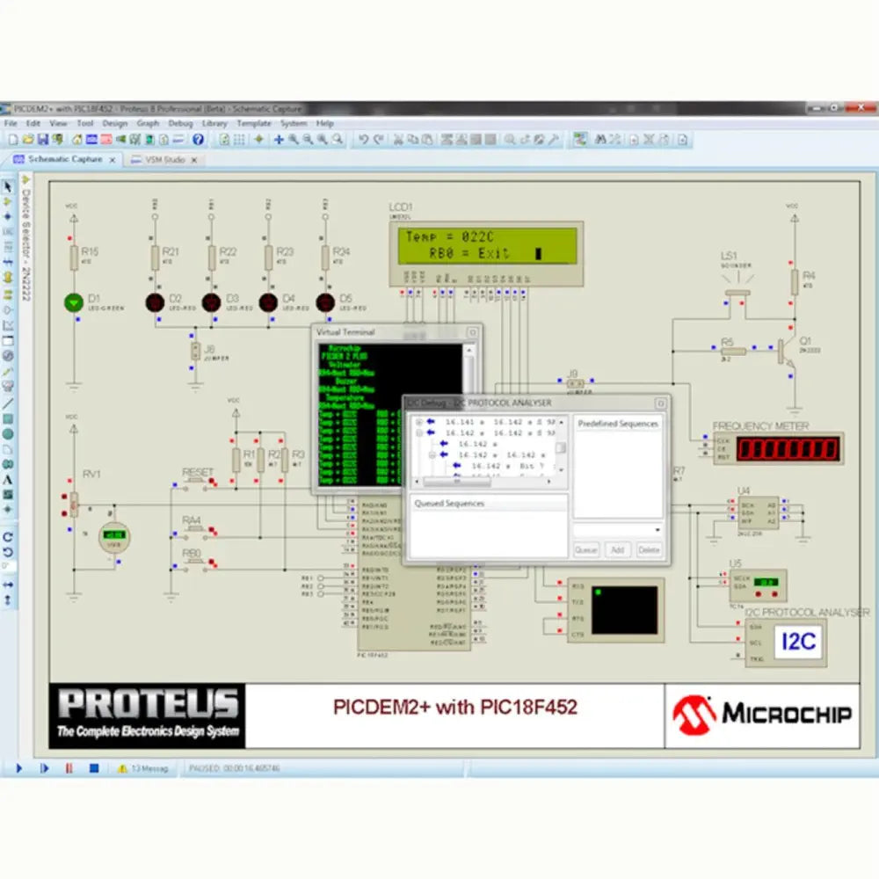Expand the first I2C sequence tree row
The image size is (879, 879).
point(418,422)
